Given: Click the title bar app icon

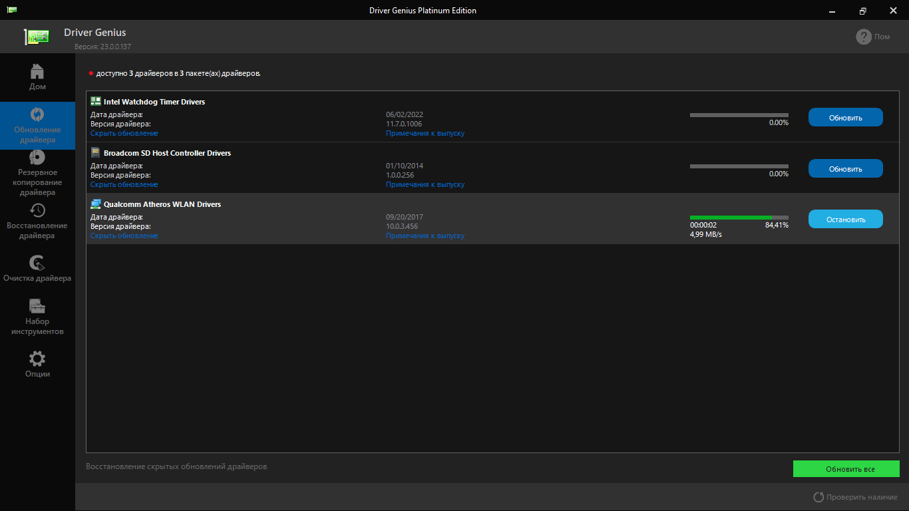Looking at the screenshot, I should coord(12,10).
